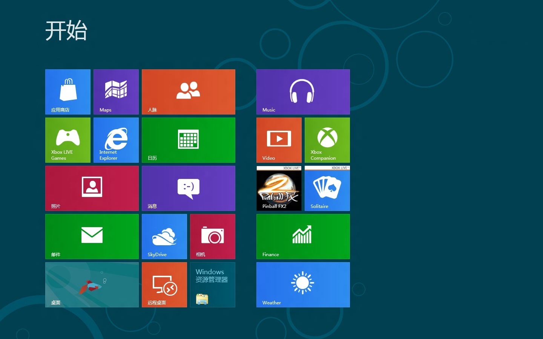Launch Pinball FX2
543x339 pixels.
279,188
